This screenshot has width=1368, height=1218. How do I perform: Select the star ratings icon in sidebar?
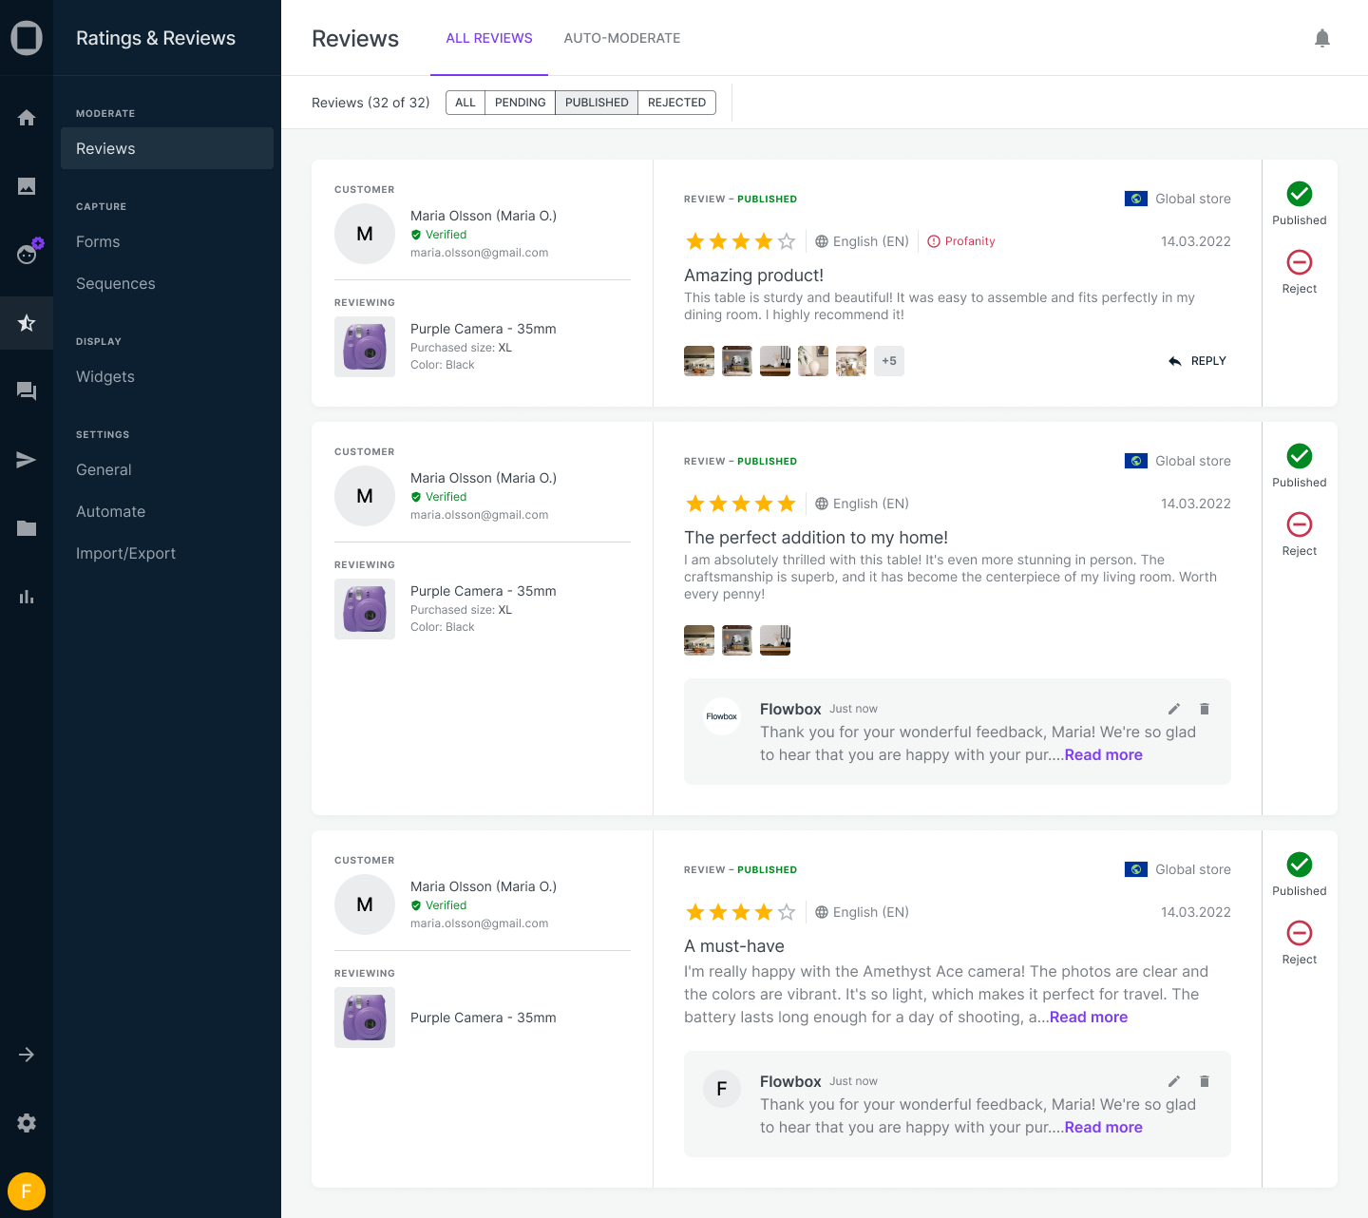pos(27,323)
